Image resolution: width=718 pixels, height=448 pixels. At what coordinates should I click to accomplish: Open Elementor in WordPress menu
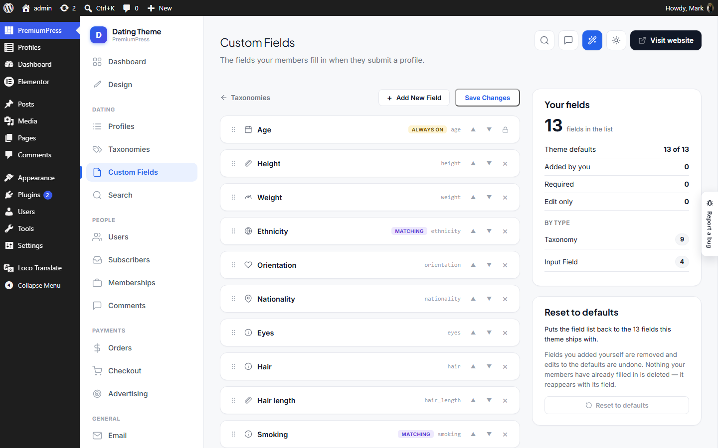point(40,82)
